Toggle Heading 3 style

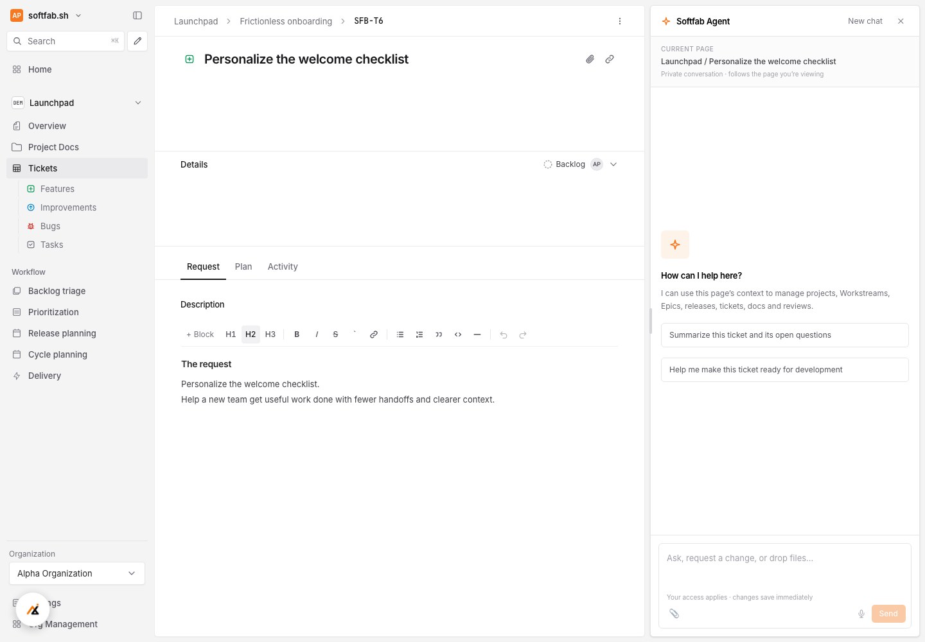(270, 334)
